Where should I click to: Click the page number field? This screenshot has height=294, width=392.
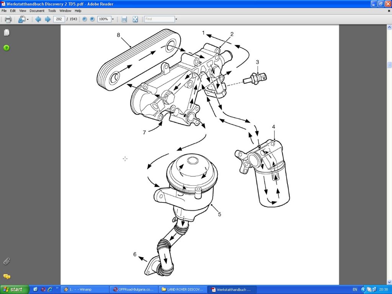tap(59, 19)
